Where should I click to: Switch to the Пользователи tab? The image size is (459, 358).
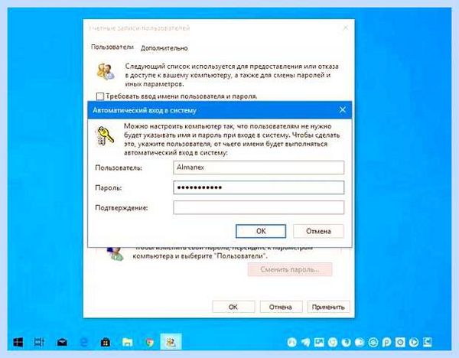click(x=112, y=47)
